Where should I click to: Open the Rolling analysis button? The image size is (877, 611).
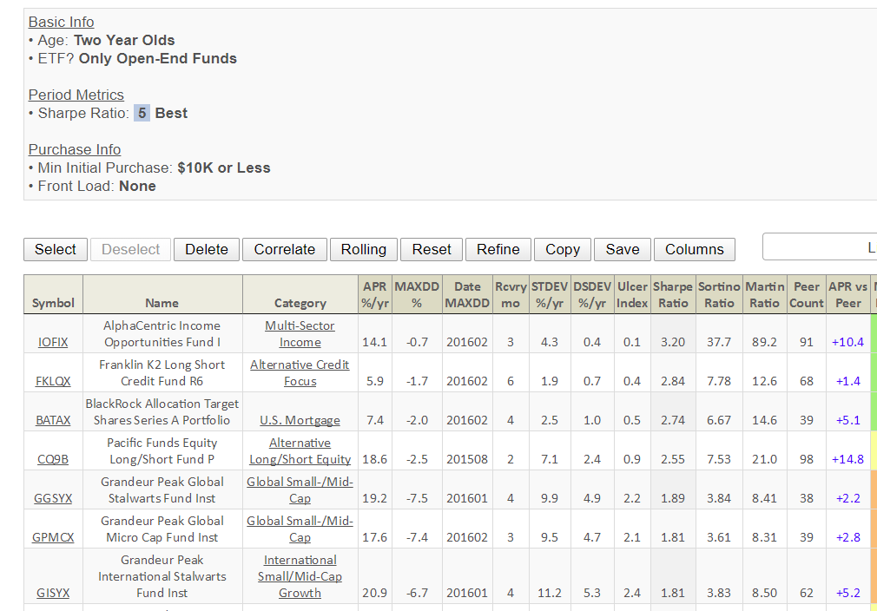[363, 249]
